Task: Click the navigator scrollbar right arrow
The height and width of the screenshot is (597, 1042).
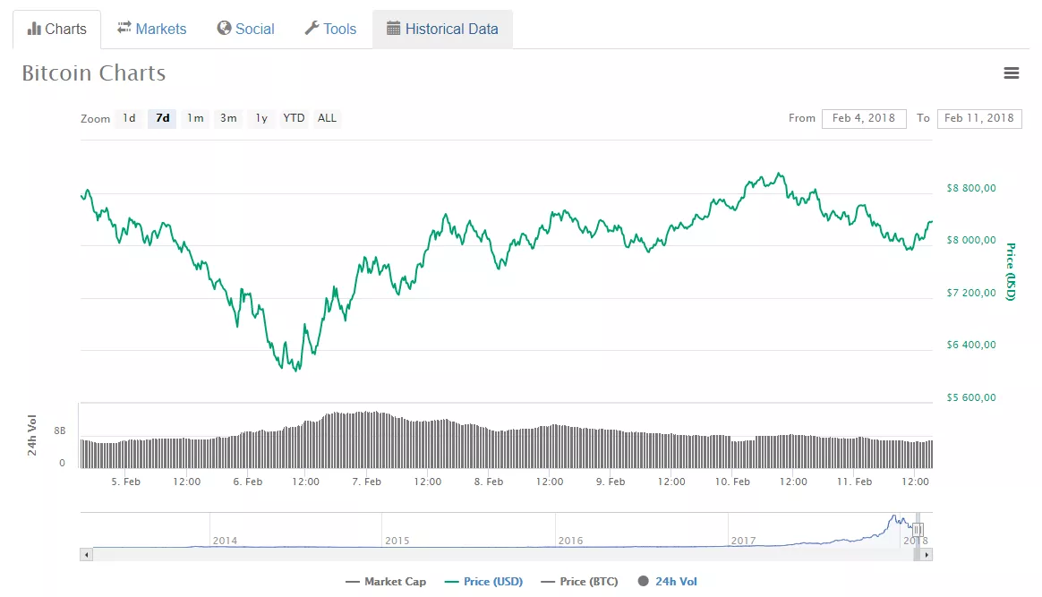Action: click(x=927, y=555)
